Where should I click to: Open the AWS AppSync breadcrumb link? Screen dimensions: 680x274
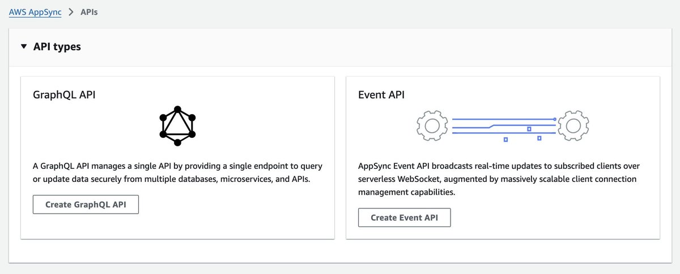click(x=35, y=11)
